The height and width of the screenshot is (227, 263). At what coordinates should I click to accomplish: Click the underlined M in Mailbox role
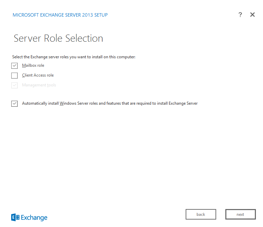24,65
